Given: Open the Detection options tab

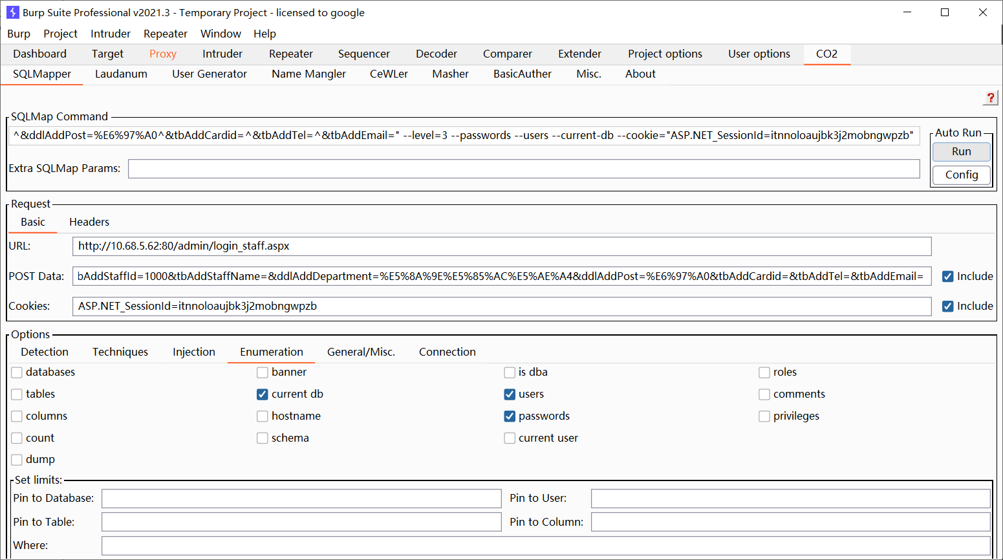Looking at the screenshot, I should (45, 352).
